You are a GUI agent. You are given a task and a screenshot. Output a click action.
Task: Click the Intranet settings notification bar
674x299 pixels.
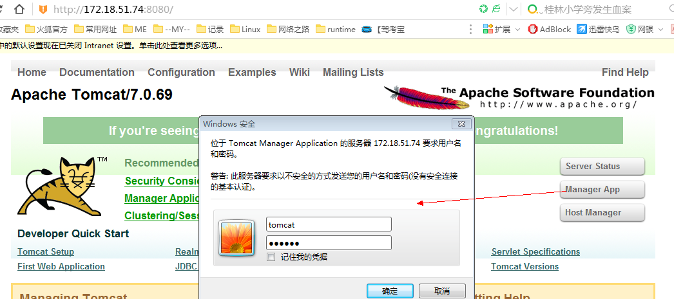pos(337,45)
